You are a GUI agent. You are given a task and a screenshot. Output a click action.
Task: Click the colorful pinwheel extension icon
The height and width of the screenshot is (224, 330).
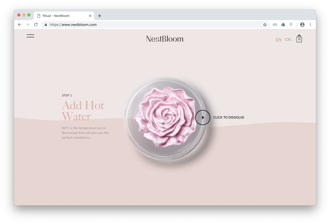283,25
